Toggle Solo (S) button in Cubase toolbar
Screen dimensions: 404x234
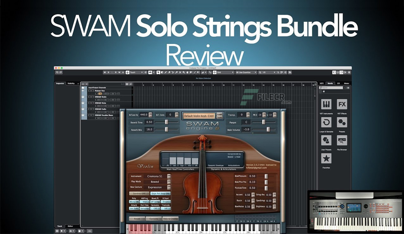click(108, 73)
